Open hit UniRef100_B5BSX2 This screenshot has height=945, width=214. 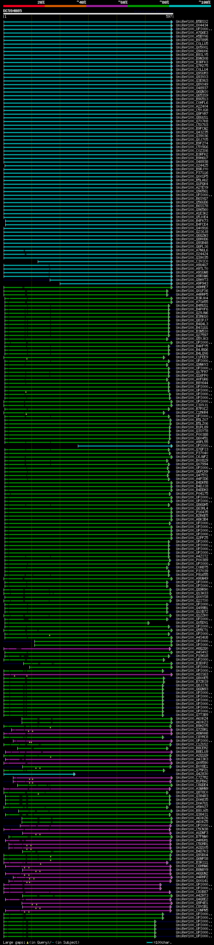tap(192, 22)
